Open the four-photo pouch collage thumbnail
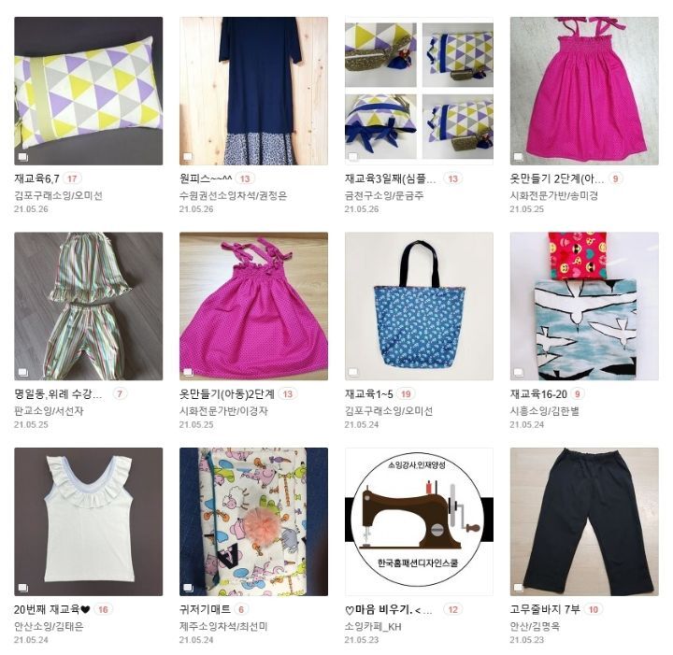The height and width of the screenshot is (655, 673). click(x=419, y=91)
